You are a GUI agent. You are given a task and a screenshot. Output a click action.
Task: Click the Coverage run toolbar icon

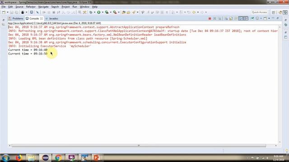[x=107, y=12]
